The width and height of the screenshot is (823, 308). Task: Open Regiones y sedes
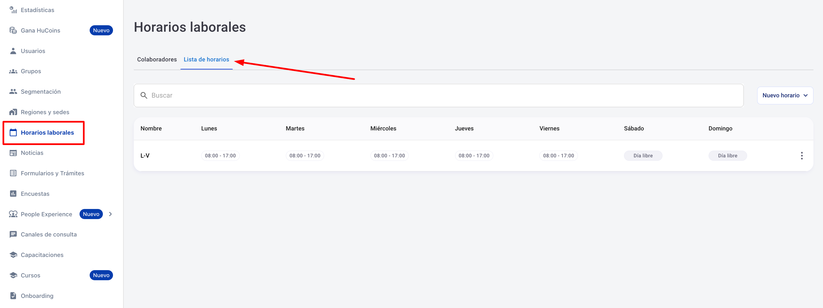pos(45,112)
